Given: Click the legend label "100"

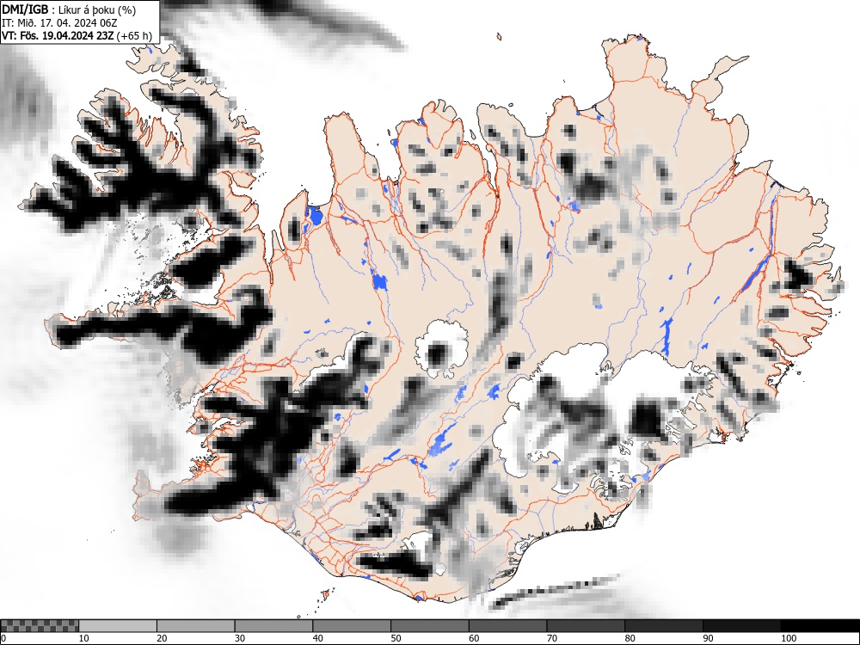Looking at the screenshot, I should click(788, 638).
